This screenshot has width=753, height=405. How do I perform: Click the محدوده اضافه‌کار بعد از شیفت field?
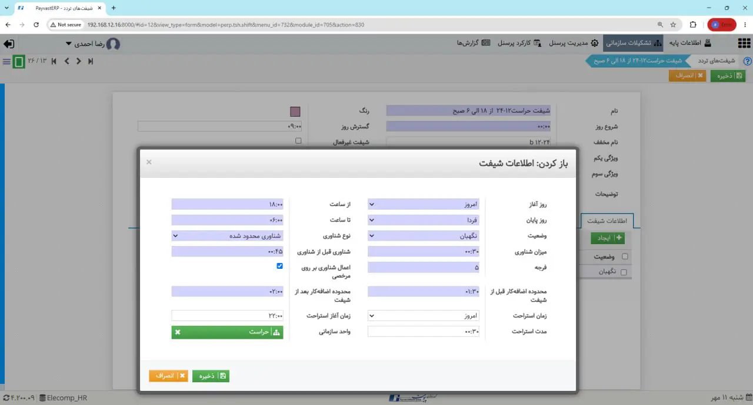tap(227, 291)
